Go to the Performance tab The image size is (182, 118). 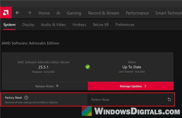tap(137, 13)
